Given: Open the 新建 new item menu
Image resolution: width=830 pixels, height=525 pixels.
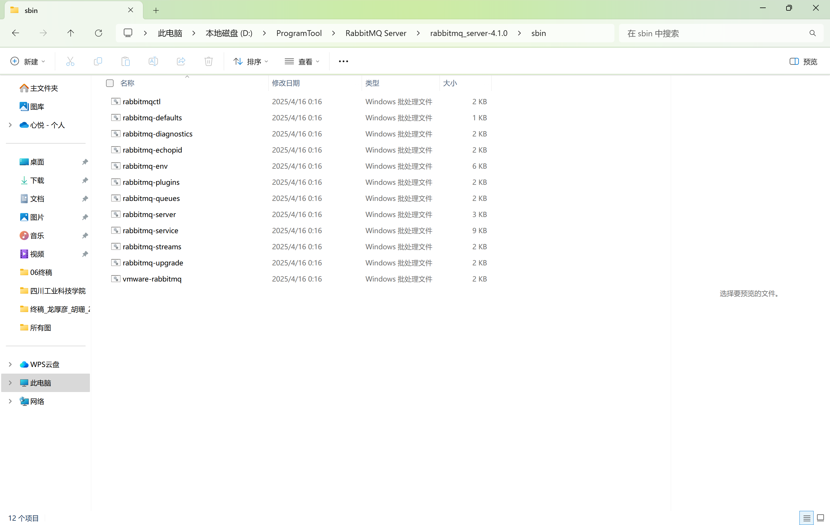Looking at the screenshot, I should (28, 61).
